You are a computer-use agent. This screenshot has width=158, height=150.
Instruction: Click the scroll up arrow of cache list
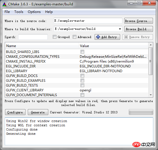151,45
